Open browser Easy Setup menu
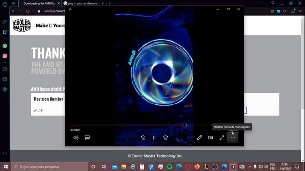 [x=300, y=11]
